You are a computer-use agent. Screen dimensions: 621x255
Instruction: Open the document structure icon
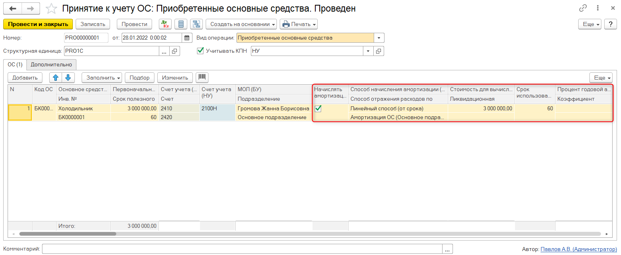[x=196, y=24]
